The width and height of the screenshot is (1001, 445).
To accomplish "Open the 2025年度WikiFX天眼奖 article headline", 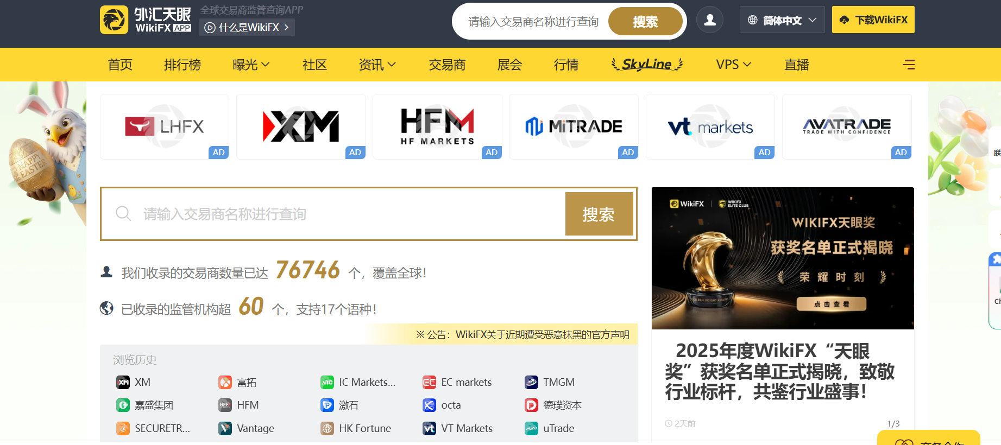I will [x=780, y=371].
